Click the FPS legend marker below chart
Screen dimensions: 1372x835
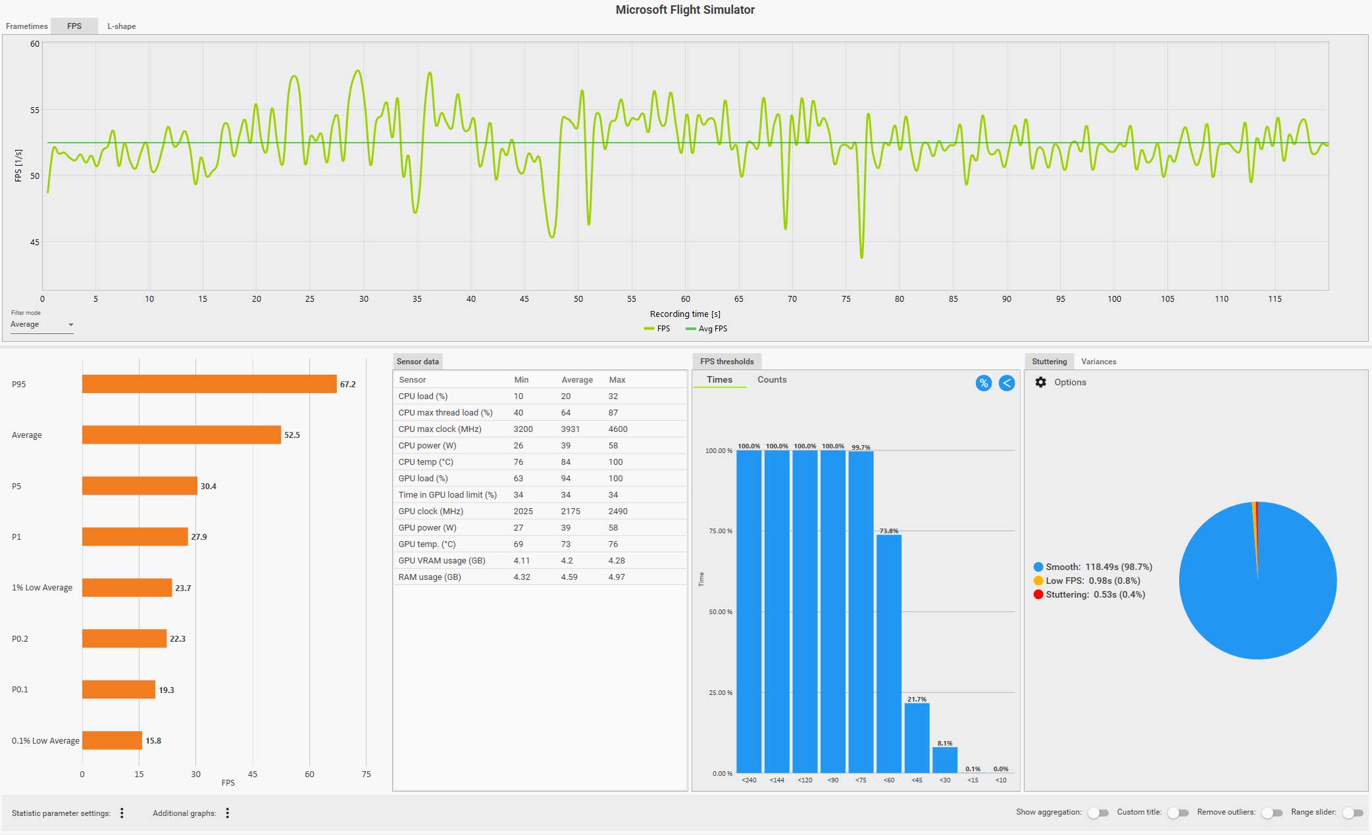pos(649,329)
